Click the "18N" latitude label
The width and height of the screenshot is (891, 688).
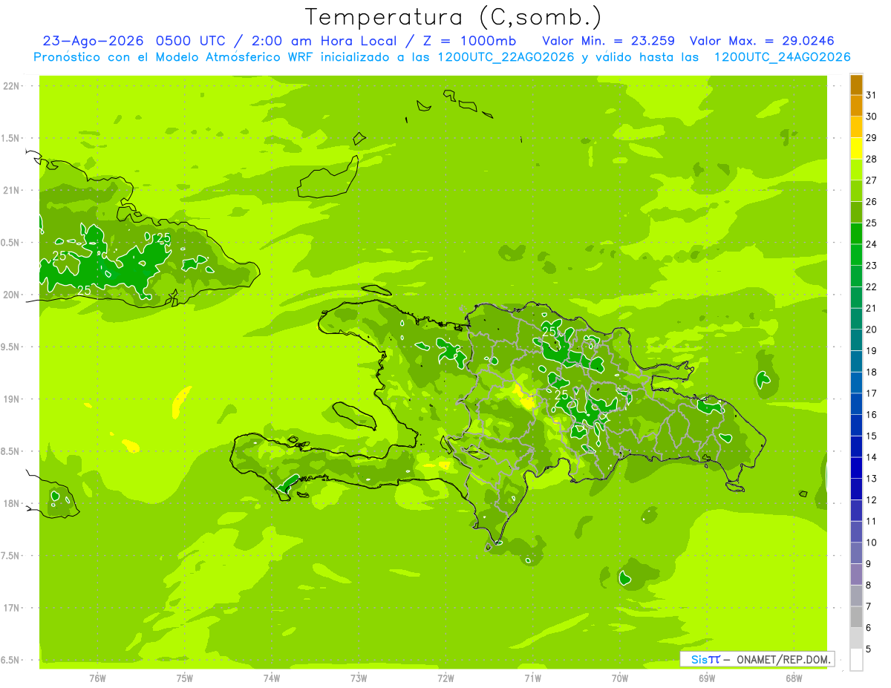12,504
